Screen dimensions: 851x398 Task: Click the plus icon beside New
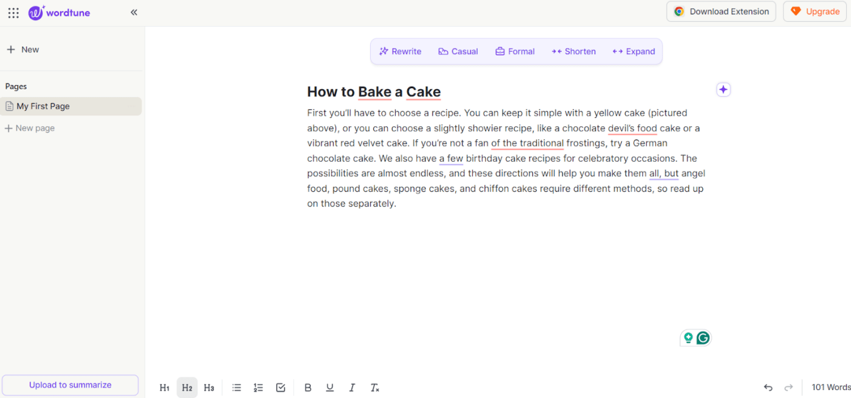11,50
